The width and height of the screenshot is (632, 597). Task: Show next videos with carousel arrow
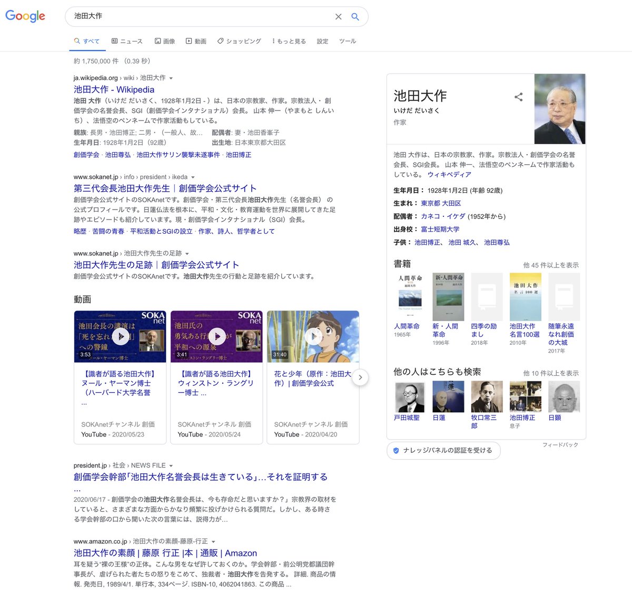tap(360, 377)
